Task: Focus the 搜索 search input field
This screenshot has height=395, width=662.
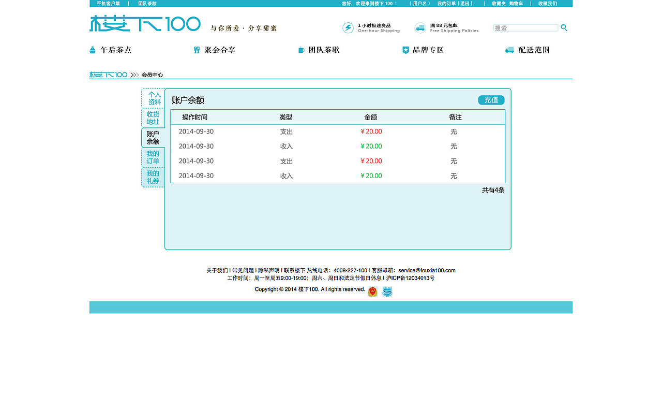Action: pyautogui.click(x=525, y=28)
